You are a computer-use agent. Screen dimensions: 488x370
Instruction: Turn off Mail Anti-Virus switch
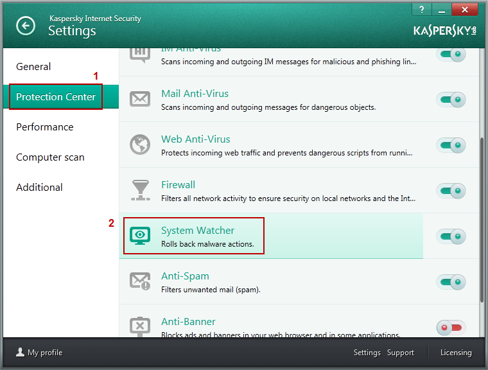coord(451,100)
